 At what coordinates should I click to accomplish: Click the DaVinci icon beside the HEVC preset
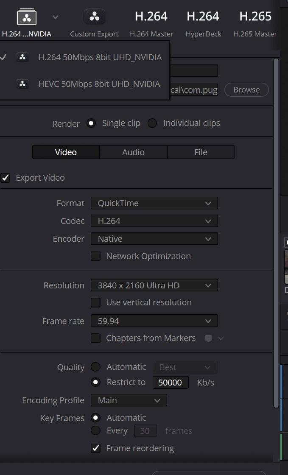click(22, 84)
